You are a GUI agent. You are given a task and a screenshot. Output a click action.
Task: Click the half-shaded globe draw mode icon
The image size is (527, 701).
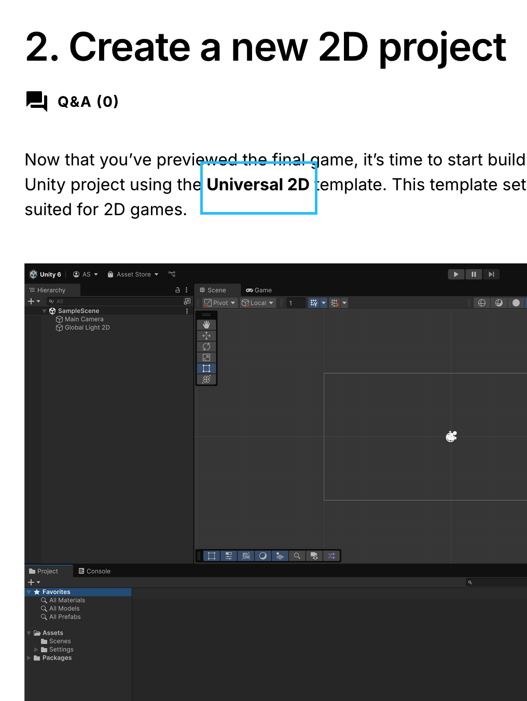[x=499, y=303]
